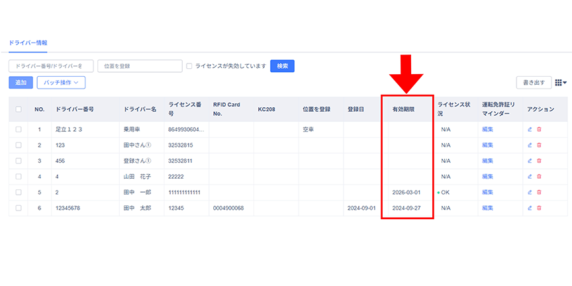Delete driver 田中 太郎 using the trash icon
The image size is (572, 286).
coord(539,208)
